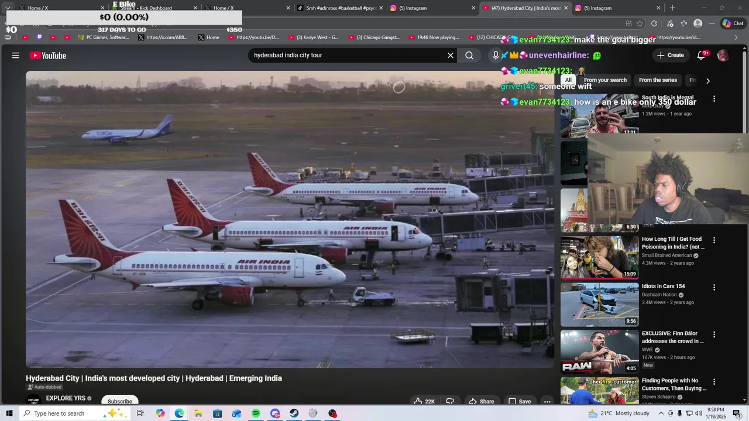Open PC Games, Software bookmark
Image resolution: width=749 pixels, height=421 pixels.
(x=102, y=37)
